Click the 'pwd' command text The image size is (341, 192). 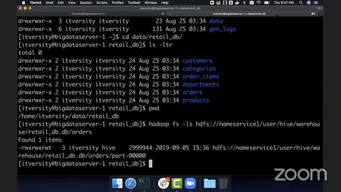pyautogui.click(x=154, y=108)
